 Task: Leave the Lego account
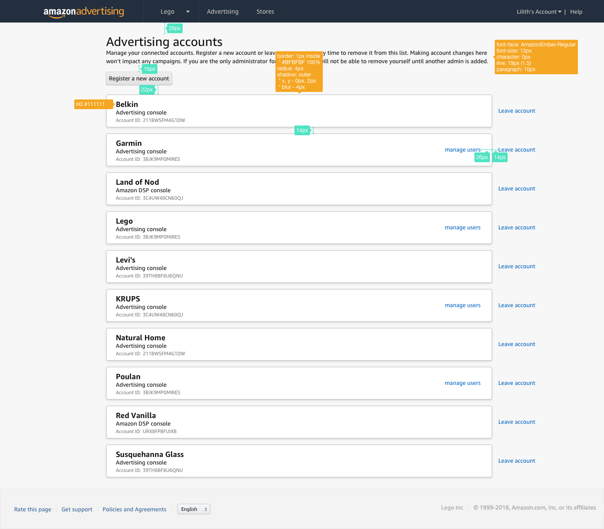coord(516,228)
